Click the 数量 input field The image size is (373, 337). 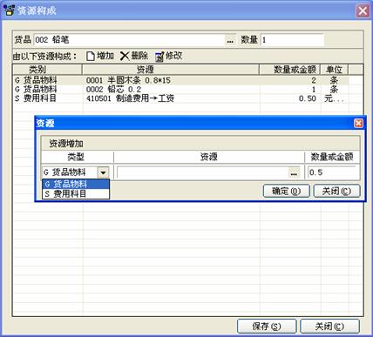click(x=292, y=40)
